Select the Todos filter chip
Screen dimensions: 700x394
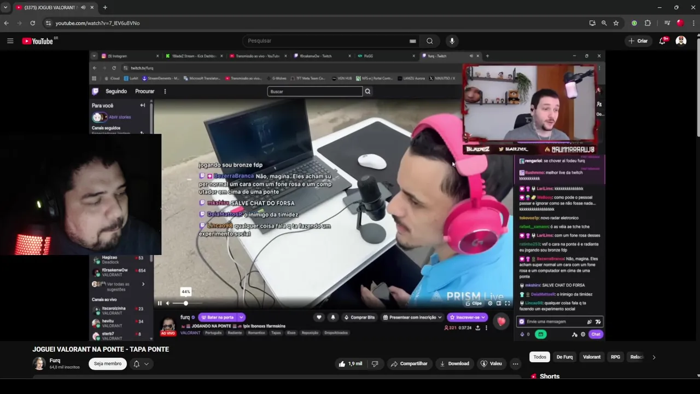[540, 357]
